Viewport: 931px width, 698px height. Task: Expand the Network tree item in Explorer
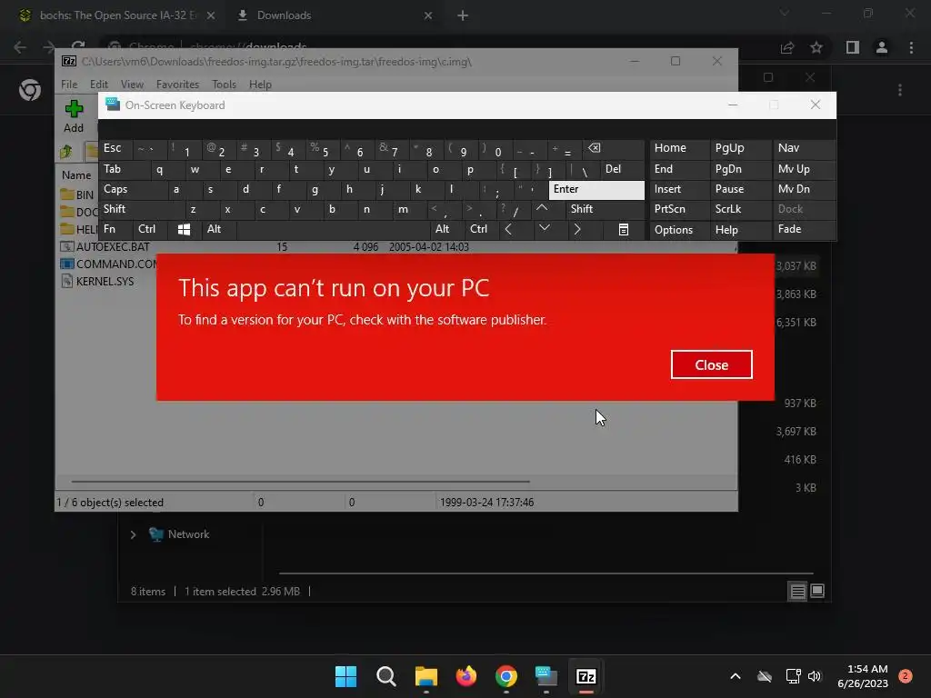pos(133,534)
